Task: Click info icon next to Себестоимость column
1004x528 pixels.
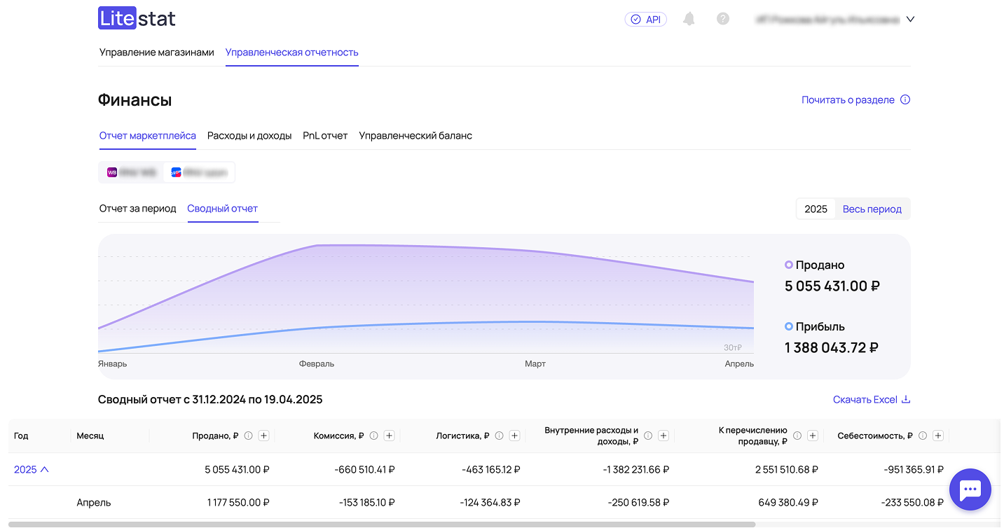Action: 922,436
